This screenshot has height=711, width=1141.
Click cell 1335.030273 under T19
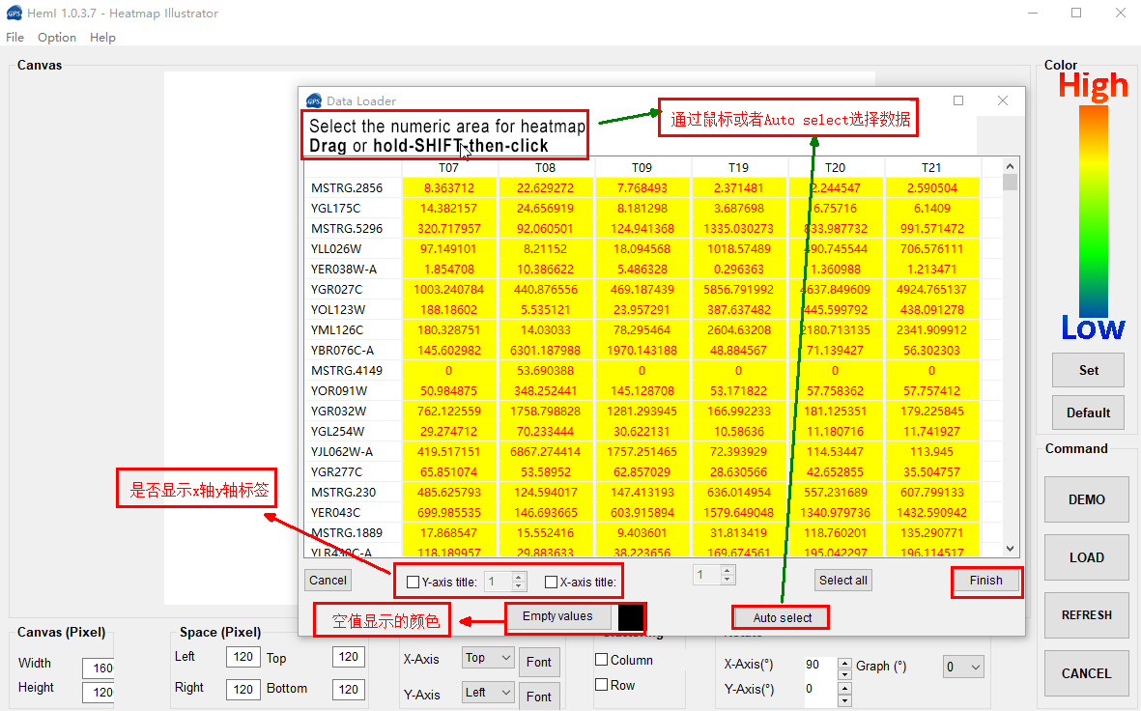click(738, 229)
